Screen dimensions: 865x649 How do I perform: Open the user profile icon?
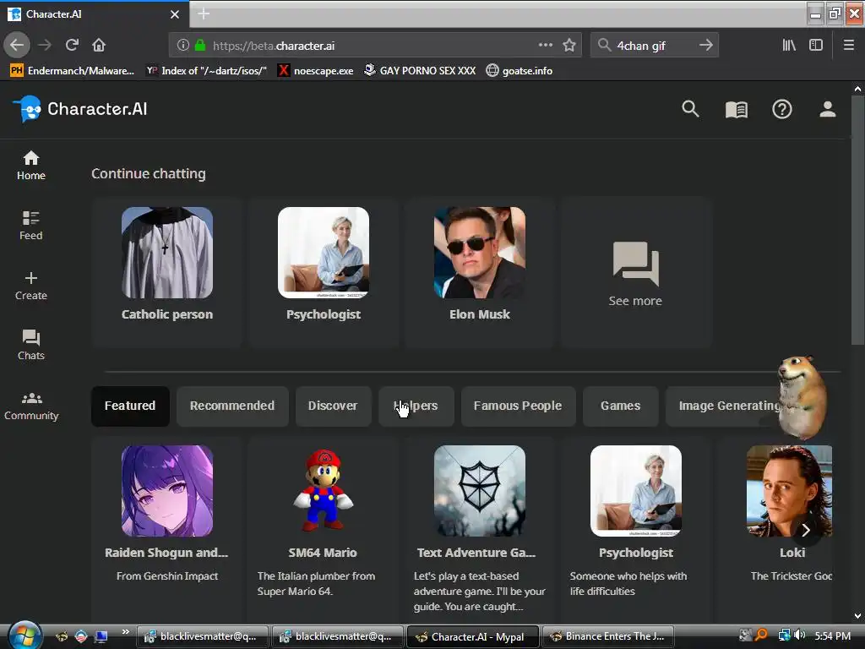coord(827,109)
